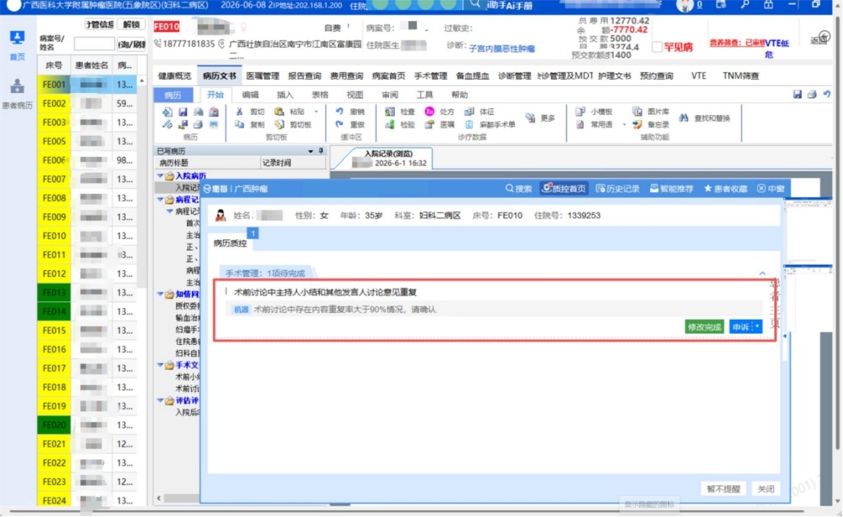
Task: Open the 已写病历 panel dropdown arrow
Action: pos(310,152)
